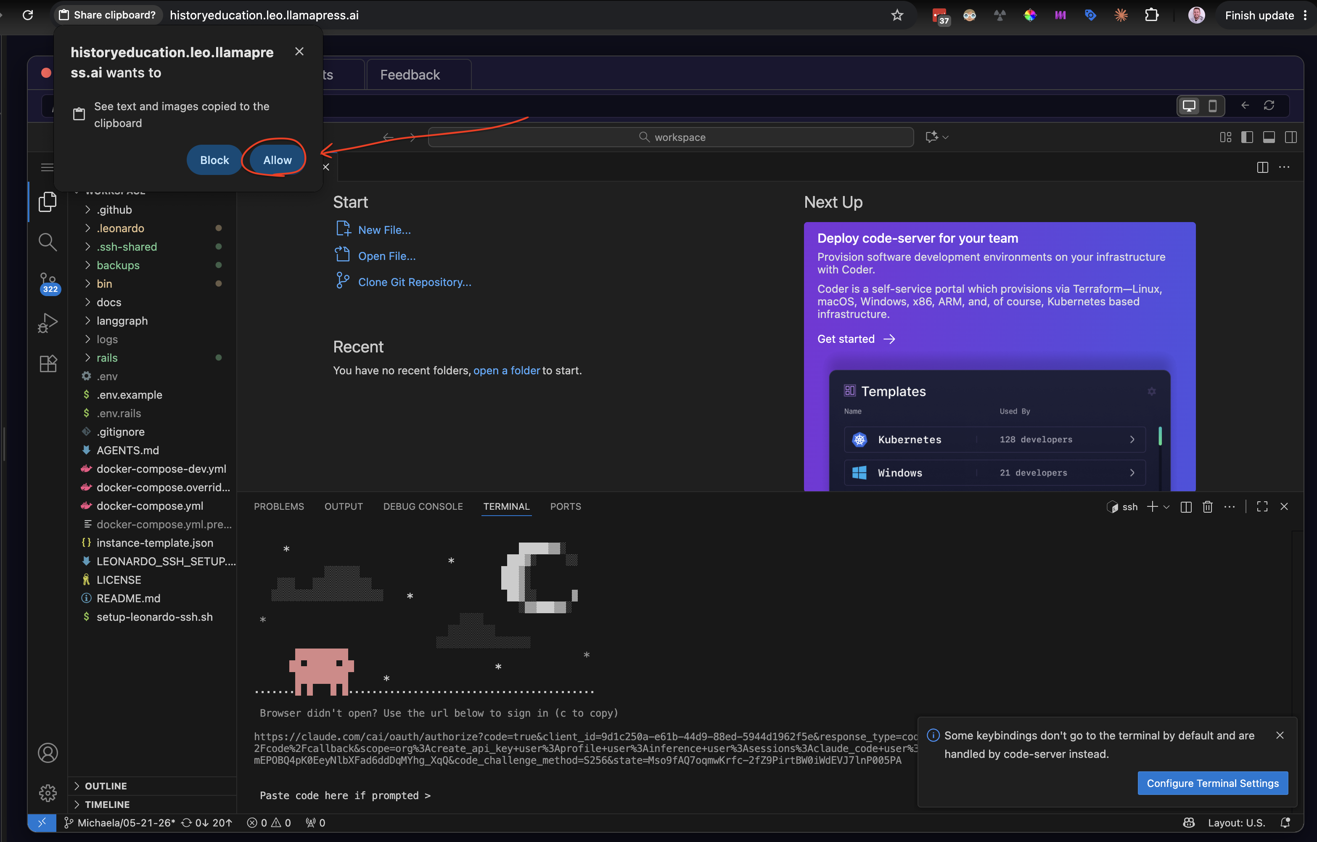Maximize the terminal panel size
Screen dimensions: 1317x842
tap(1262, 507)
